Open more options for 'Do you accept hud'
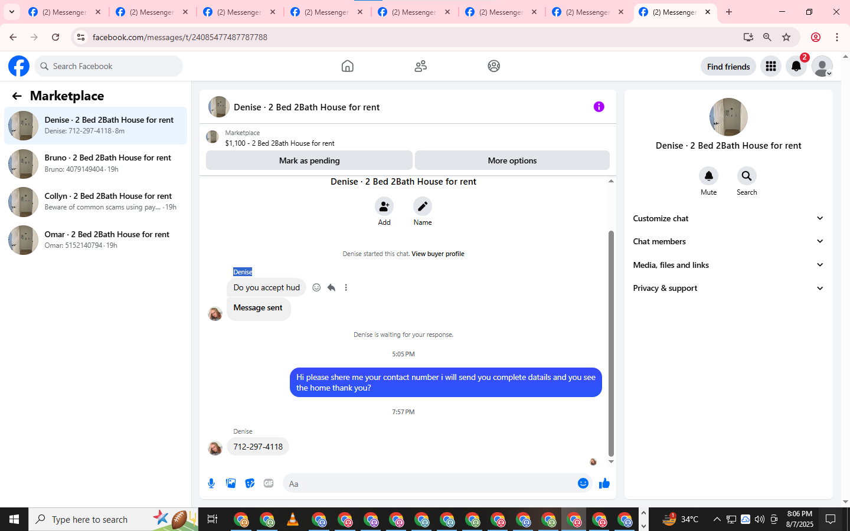This screenshot has width=850, height=531. 346,287
